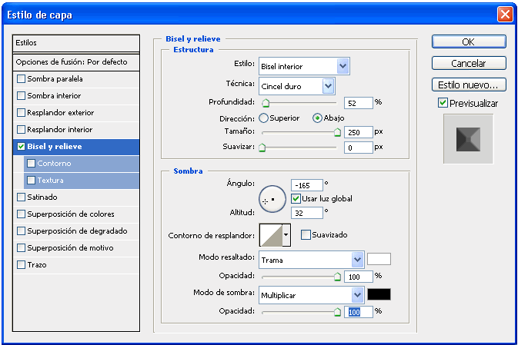Open the Modo resaltado dropdown (Trama)

(311, 260)
